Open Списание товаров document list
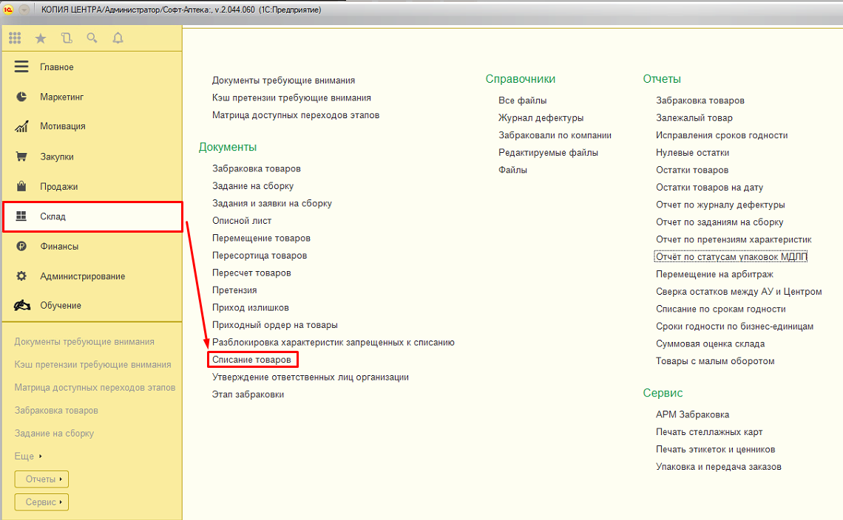 pyautogui.click(x=251, y=360)
